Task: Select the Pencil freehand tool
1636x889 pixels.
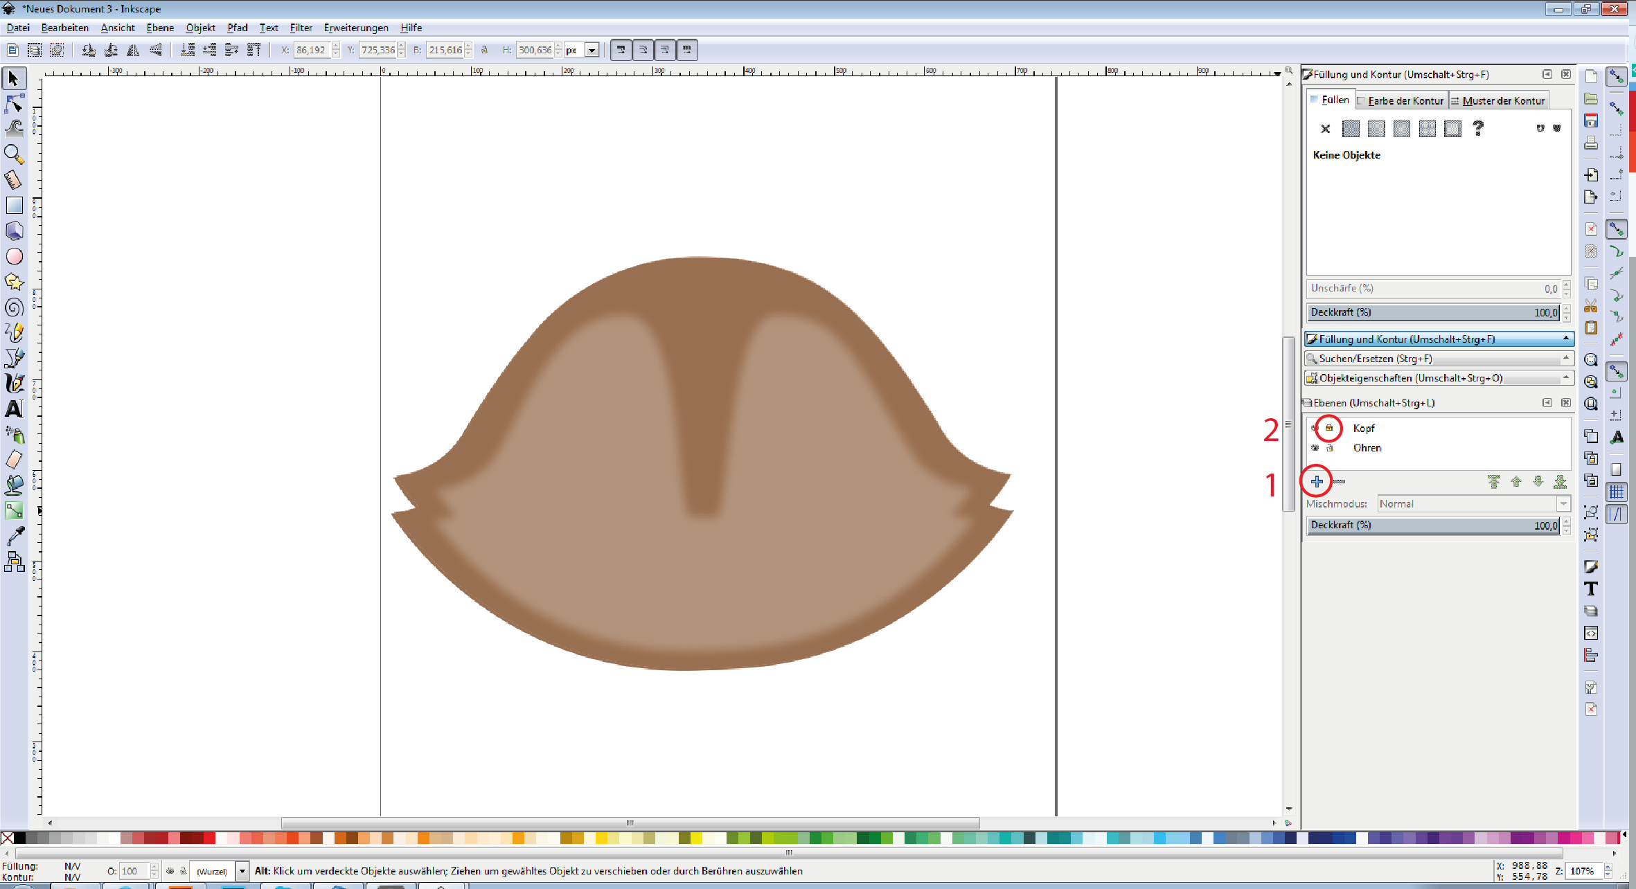Action: (14, 332)
